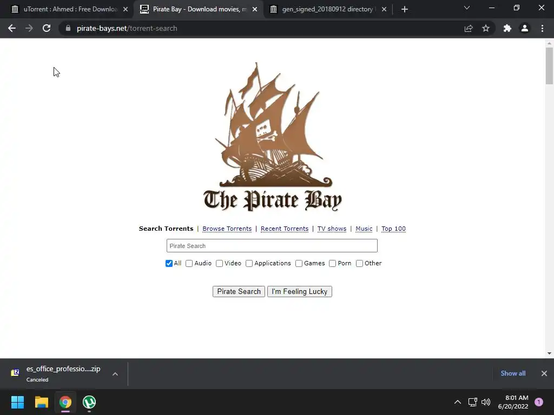Open a new tab with plus button

[405, 9]
